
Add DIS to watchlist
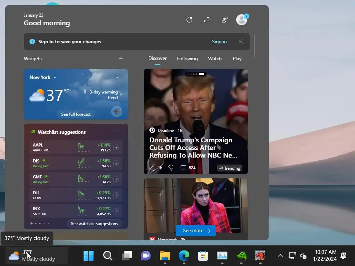116,163
